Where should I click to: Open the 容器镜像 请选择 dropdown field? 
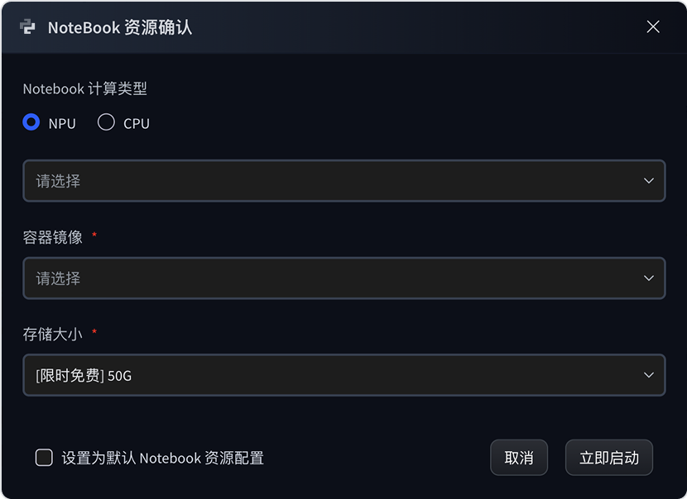pyautogui.click(x=331, y=278)
